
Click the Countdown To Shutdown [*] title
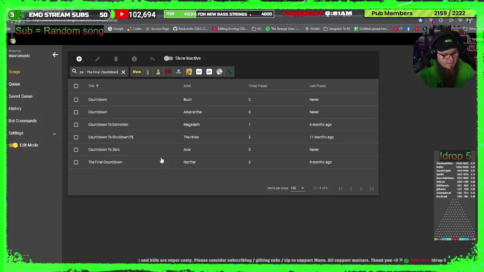tap(110, 137)
